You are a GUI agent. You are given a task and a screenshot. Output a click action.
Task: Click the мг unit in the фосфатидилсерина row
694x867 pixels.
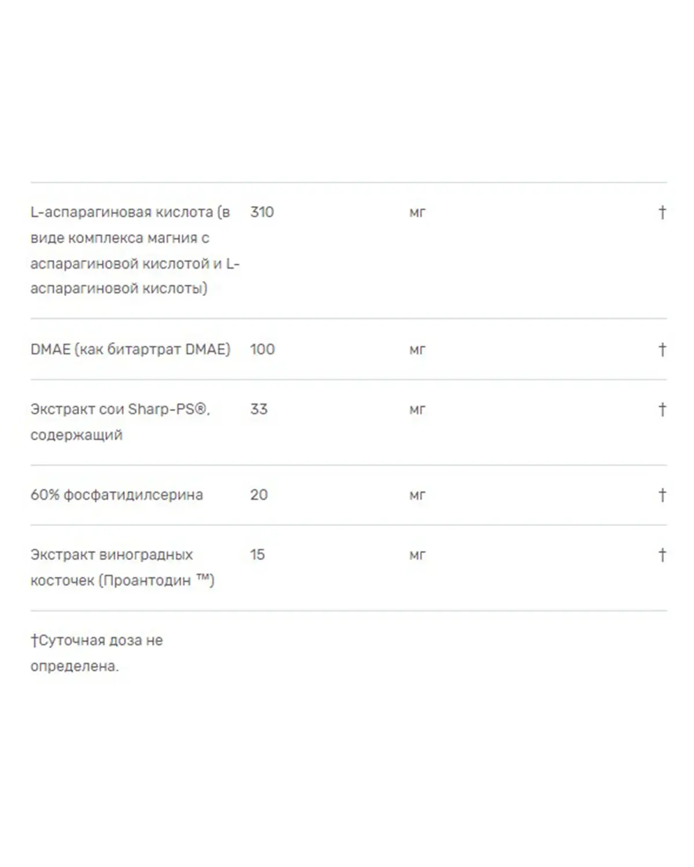(417, 495)
